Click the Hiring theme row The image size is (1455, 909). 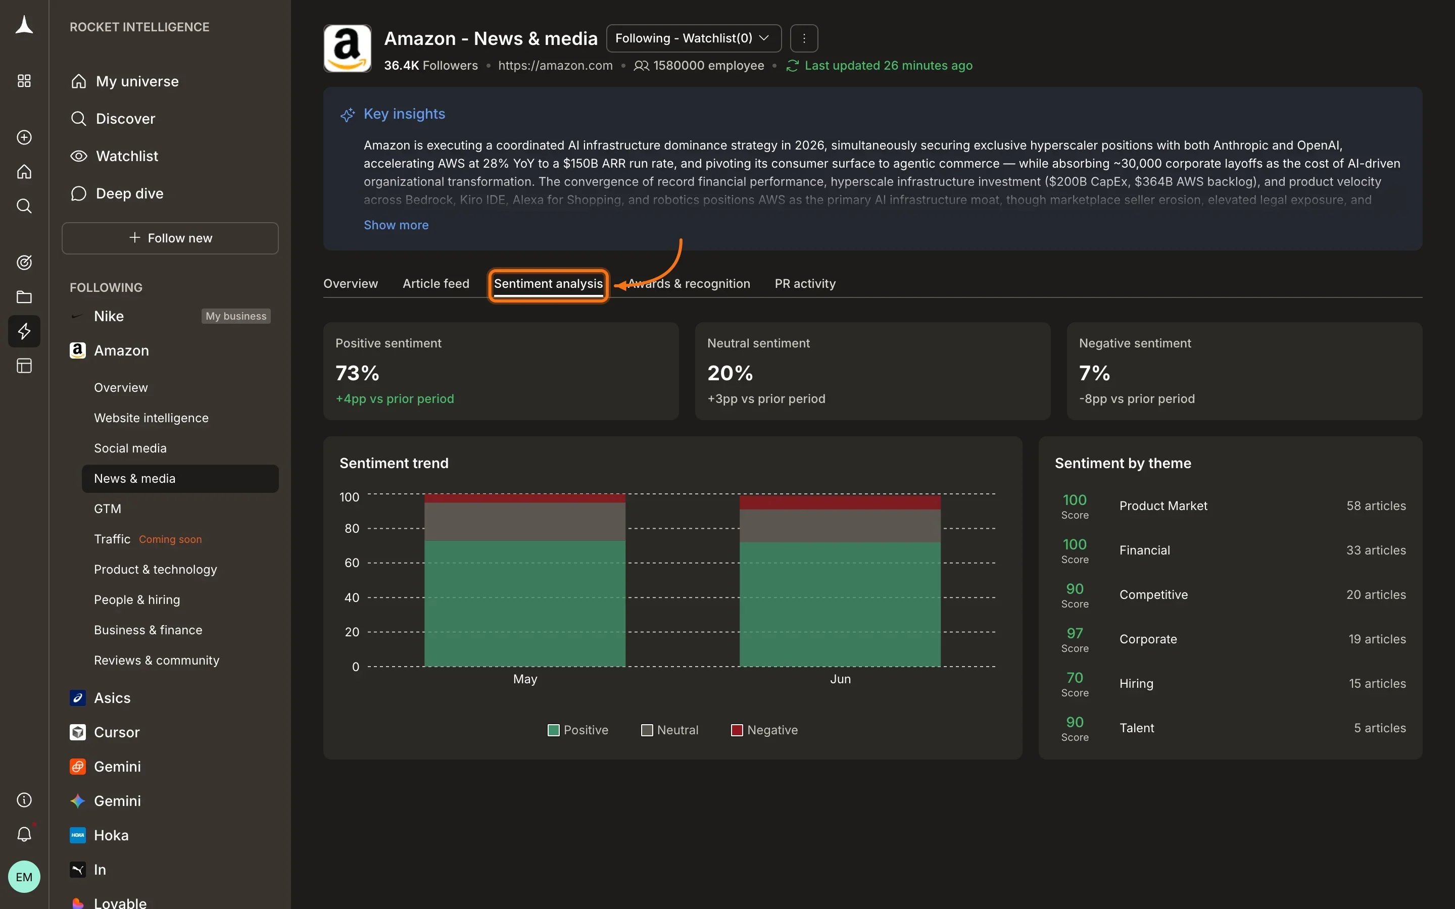point(1230,684)
